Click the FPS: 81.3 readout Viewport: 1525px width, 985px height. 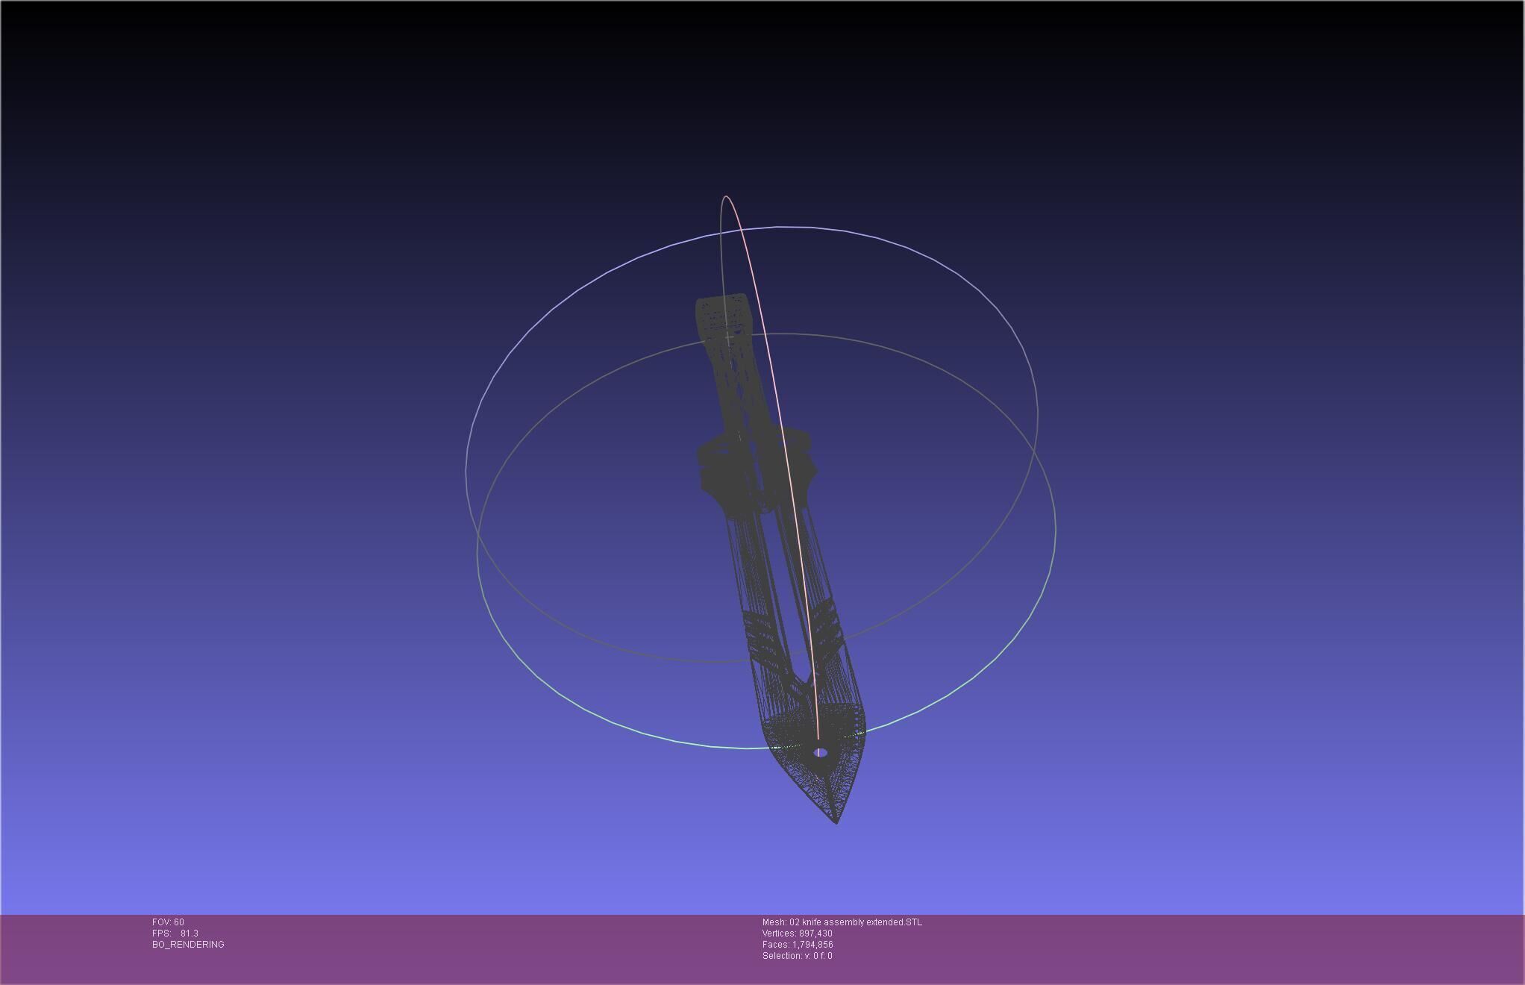tap(175, 934)
